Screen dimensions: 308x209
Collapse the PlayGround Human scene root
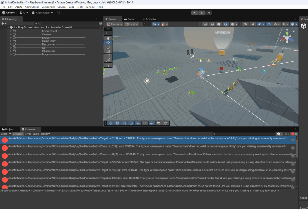(8, 28)
